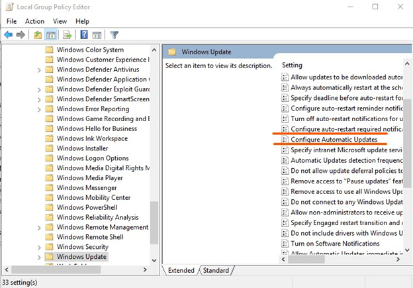
Task: Open the View menu
Action: 60,21
